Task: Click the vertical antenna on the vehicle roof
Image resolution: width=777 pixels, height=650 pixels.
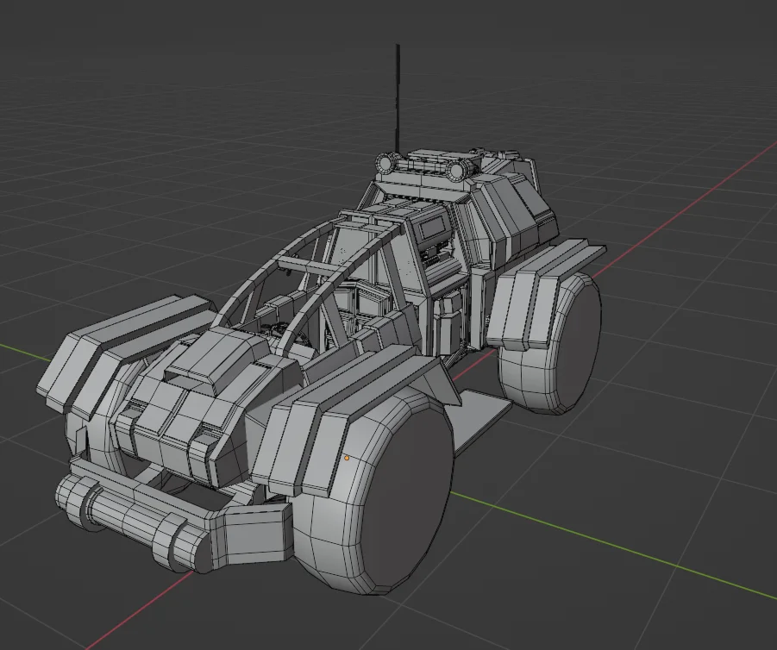Action: click(x=398, y=95)
